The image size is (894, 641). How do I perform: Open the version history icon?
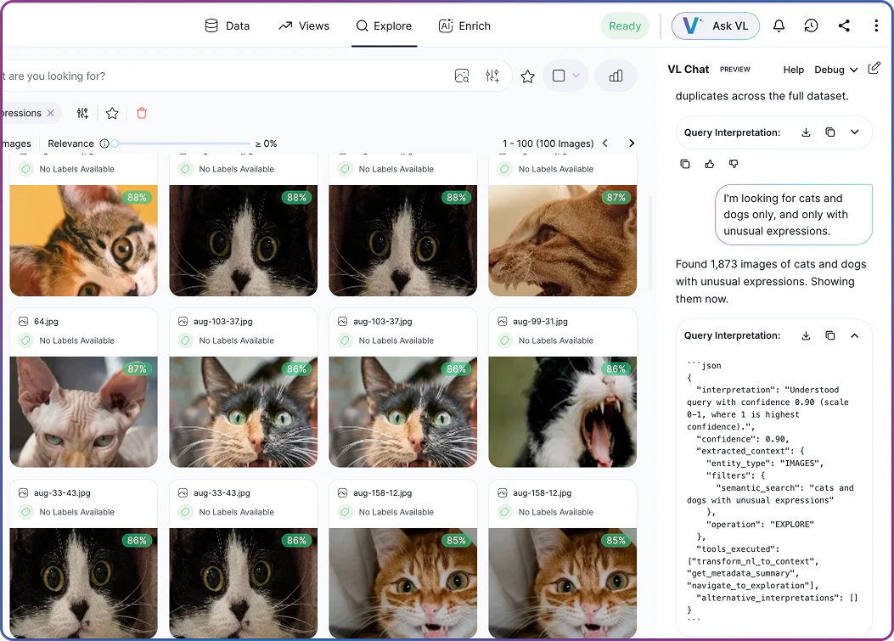[811, 25]
